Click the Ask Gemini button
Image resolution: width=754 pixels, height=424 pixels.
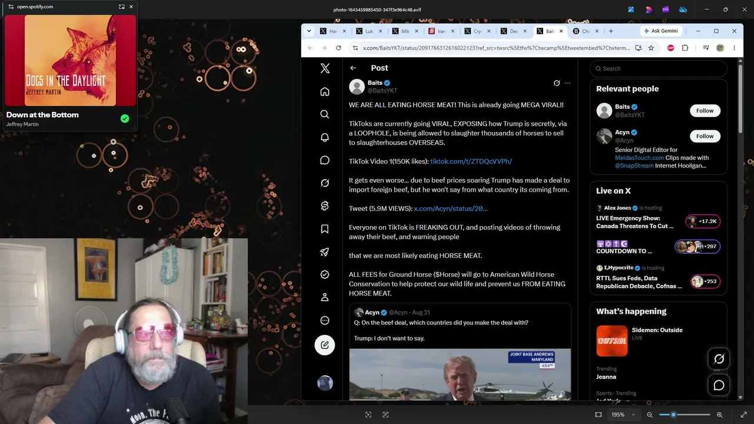(660, 31)
